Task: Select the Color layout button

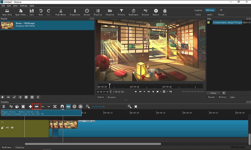Action: point(198,14)
